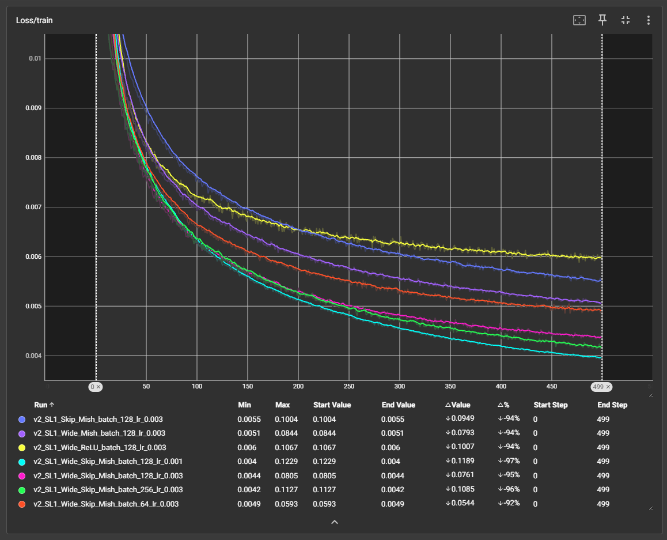
Task: Click the -97% delta percent cell
Action: click(x=509, y=461)
